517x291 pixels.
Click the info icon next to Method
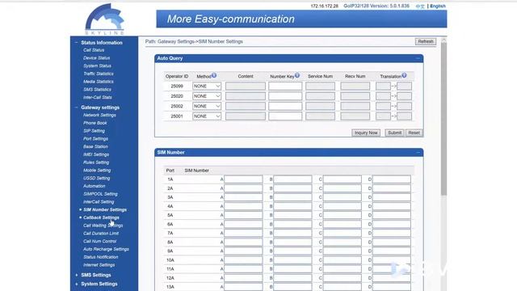(214, 75)
